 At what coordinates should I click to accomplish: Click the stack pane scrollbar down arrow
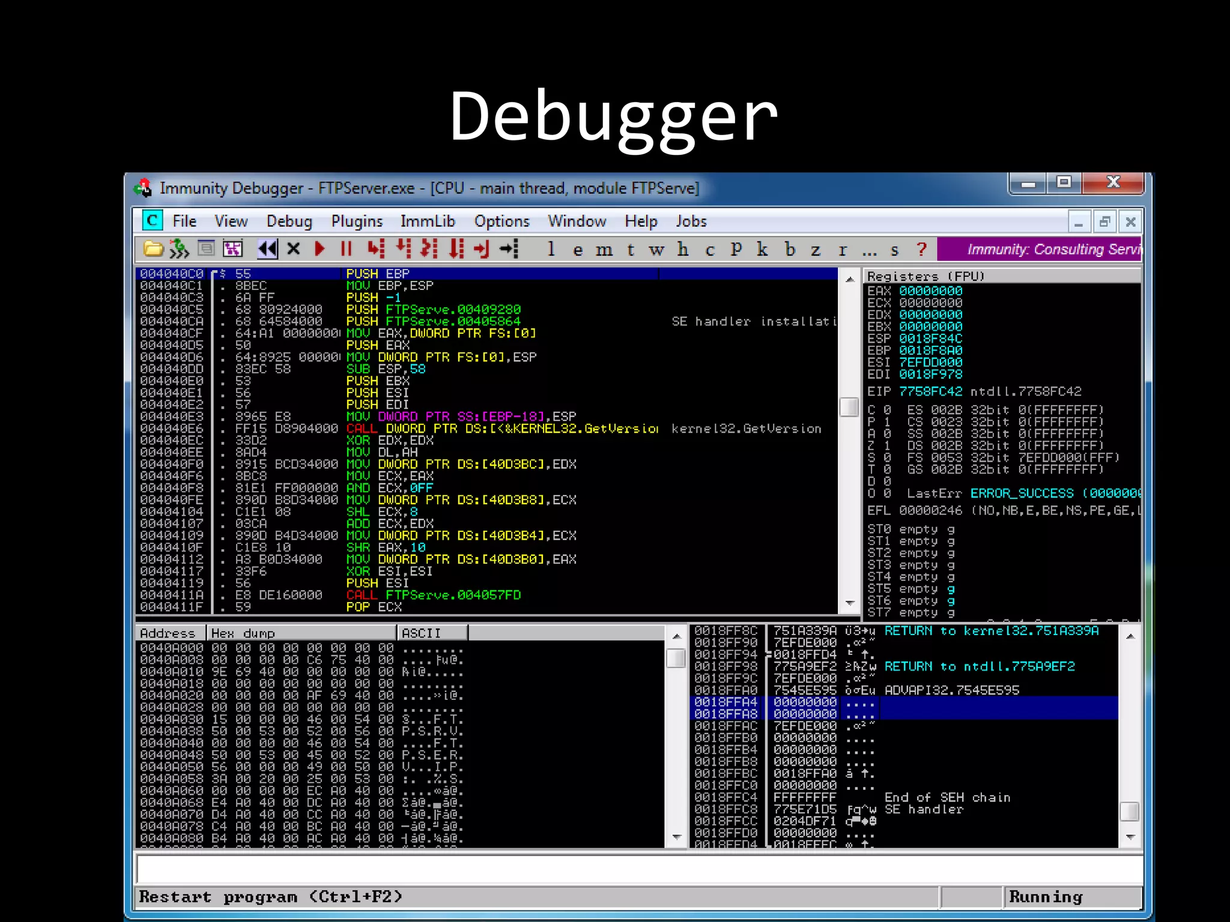1130,837
